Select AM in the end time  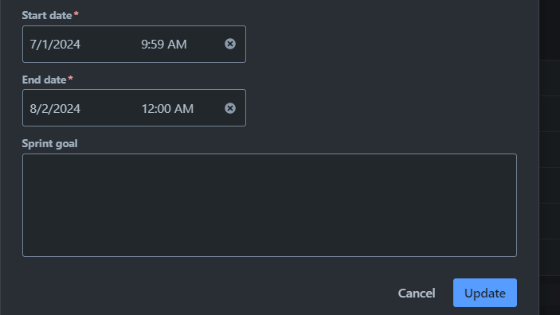coord(184,108)
